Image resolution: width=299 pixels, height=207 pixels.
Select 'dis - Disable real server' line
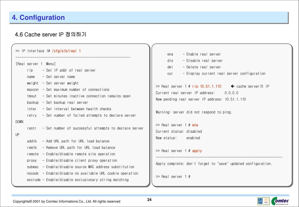click(x=195, y=61)
